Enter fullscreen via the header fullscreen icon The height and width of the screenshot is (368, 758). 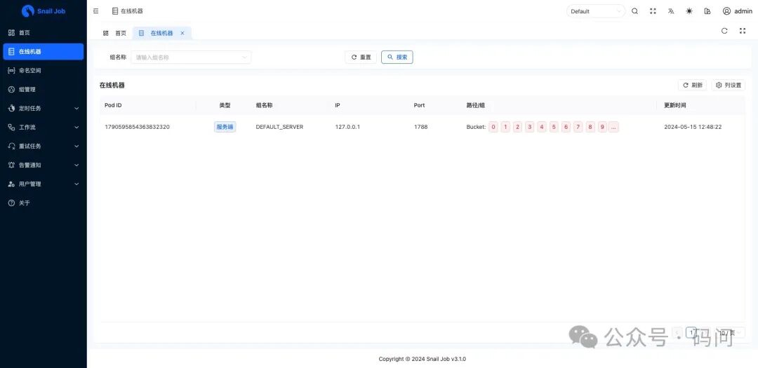tap(653, 11)
